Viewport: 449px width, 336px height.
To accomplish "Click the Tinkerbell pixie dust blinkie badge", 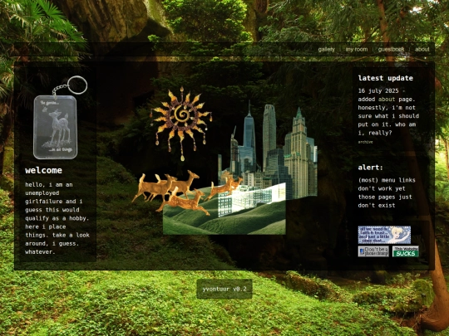I will pyautogui.click(x=384, y=235).
